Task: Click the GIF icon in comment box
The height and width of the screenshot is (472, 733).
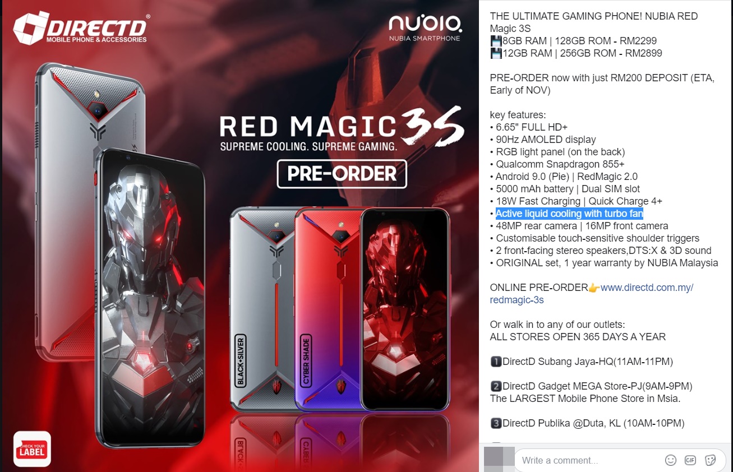Action: click(x=690, y=460)
